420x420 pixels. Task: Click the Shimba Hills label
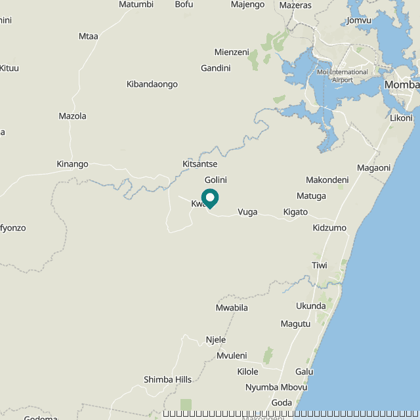[x=168, y=379]
